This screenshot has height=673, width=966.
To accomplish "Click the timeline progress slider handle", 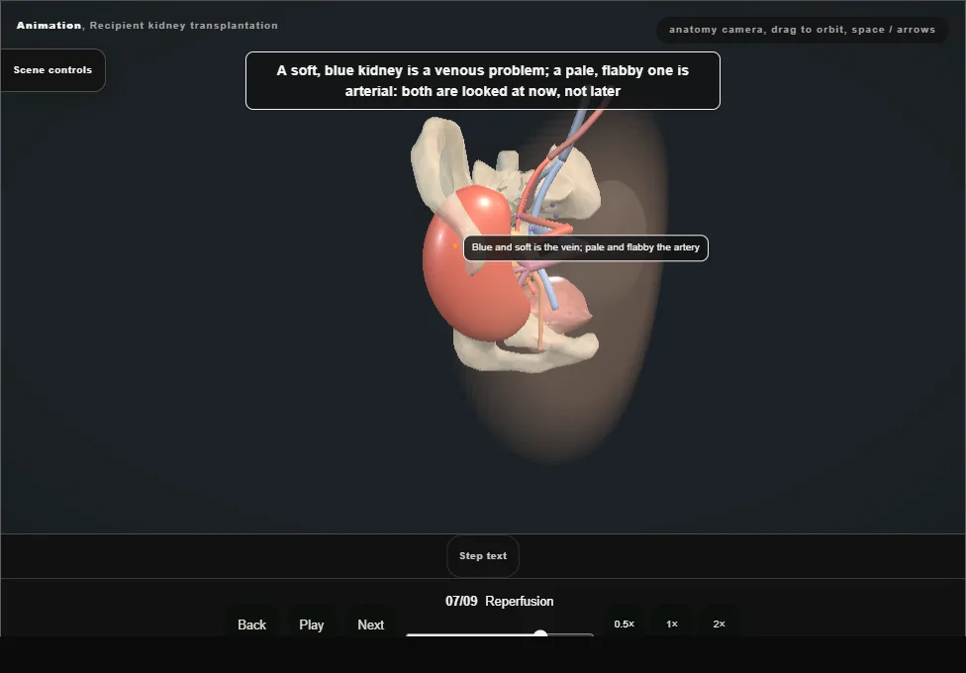I will tap(540, 634).
